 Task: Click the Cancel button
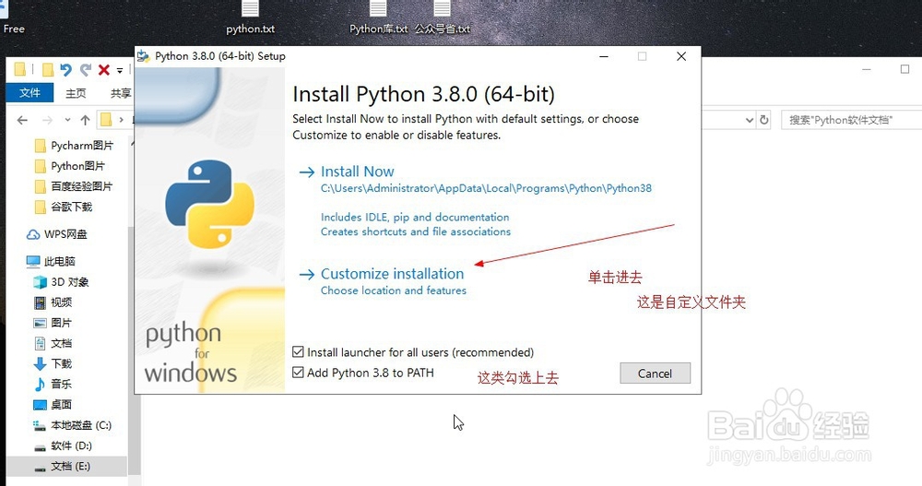[x=655, y=373]
